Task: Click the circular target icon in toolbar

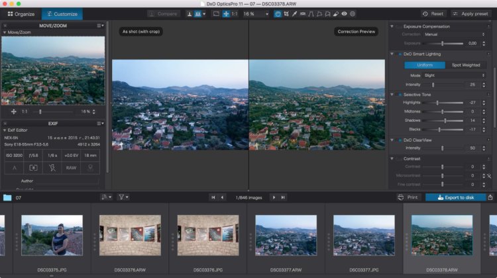Action: point(353,14)
